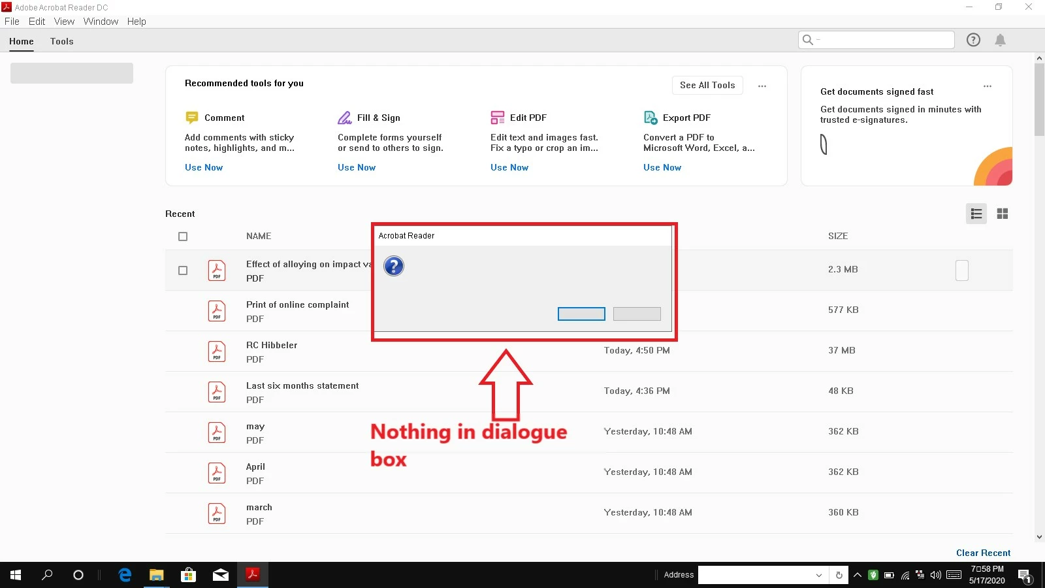1045x588 pixels.
Task: Open Mail app from taskbar
Action: [x=221, y=575]
